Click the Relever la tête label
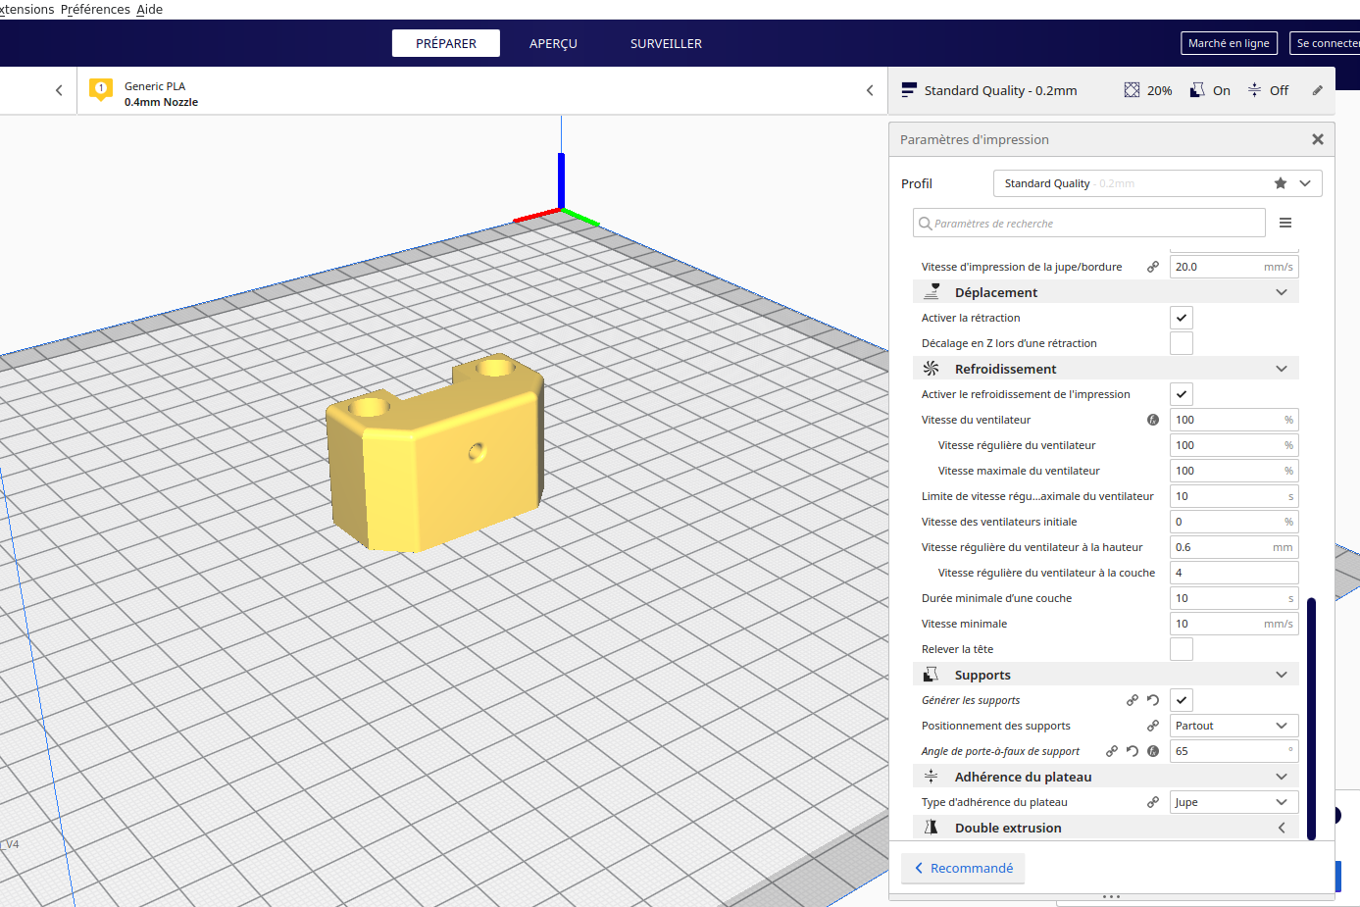The image size is (1360, 907). click(x=957, y=649)
